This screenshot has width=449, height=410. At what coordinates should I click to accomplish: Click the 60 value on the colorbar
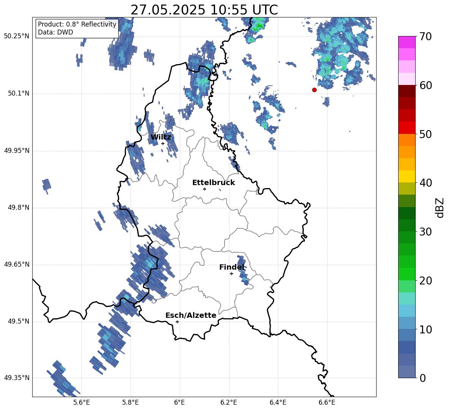pos(425,85)
